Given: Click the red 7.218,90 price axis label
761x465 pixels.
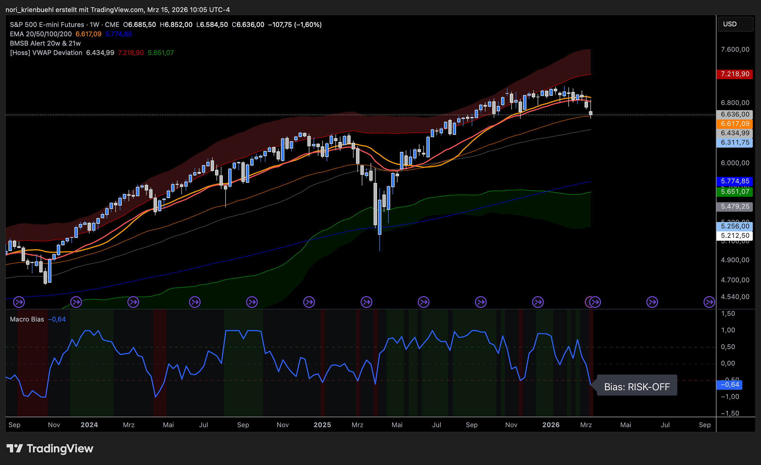Looking at the screenshot, I should (x=734, y=74).
